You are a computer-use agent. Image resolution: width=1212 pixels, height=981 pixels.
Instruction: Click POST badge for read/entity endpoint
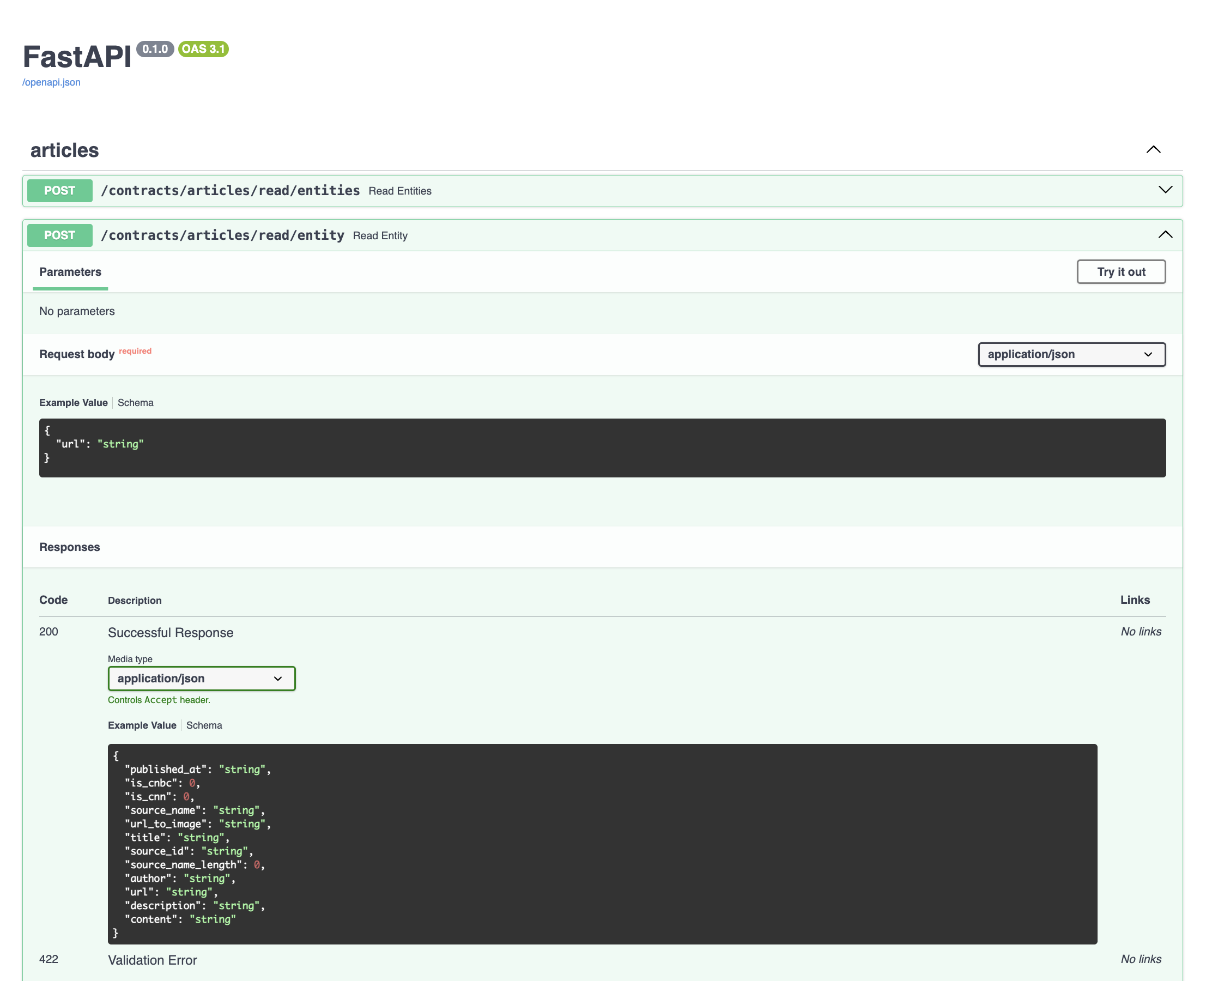tap(60, 235)
